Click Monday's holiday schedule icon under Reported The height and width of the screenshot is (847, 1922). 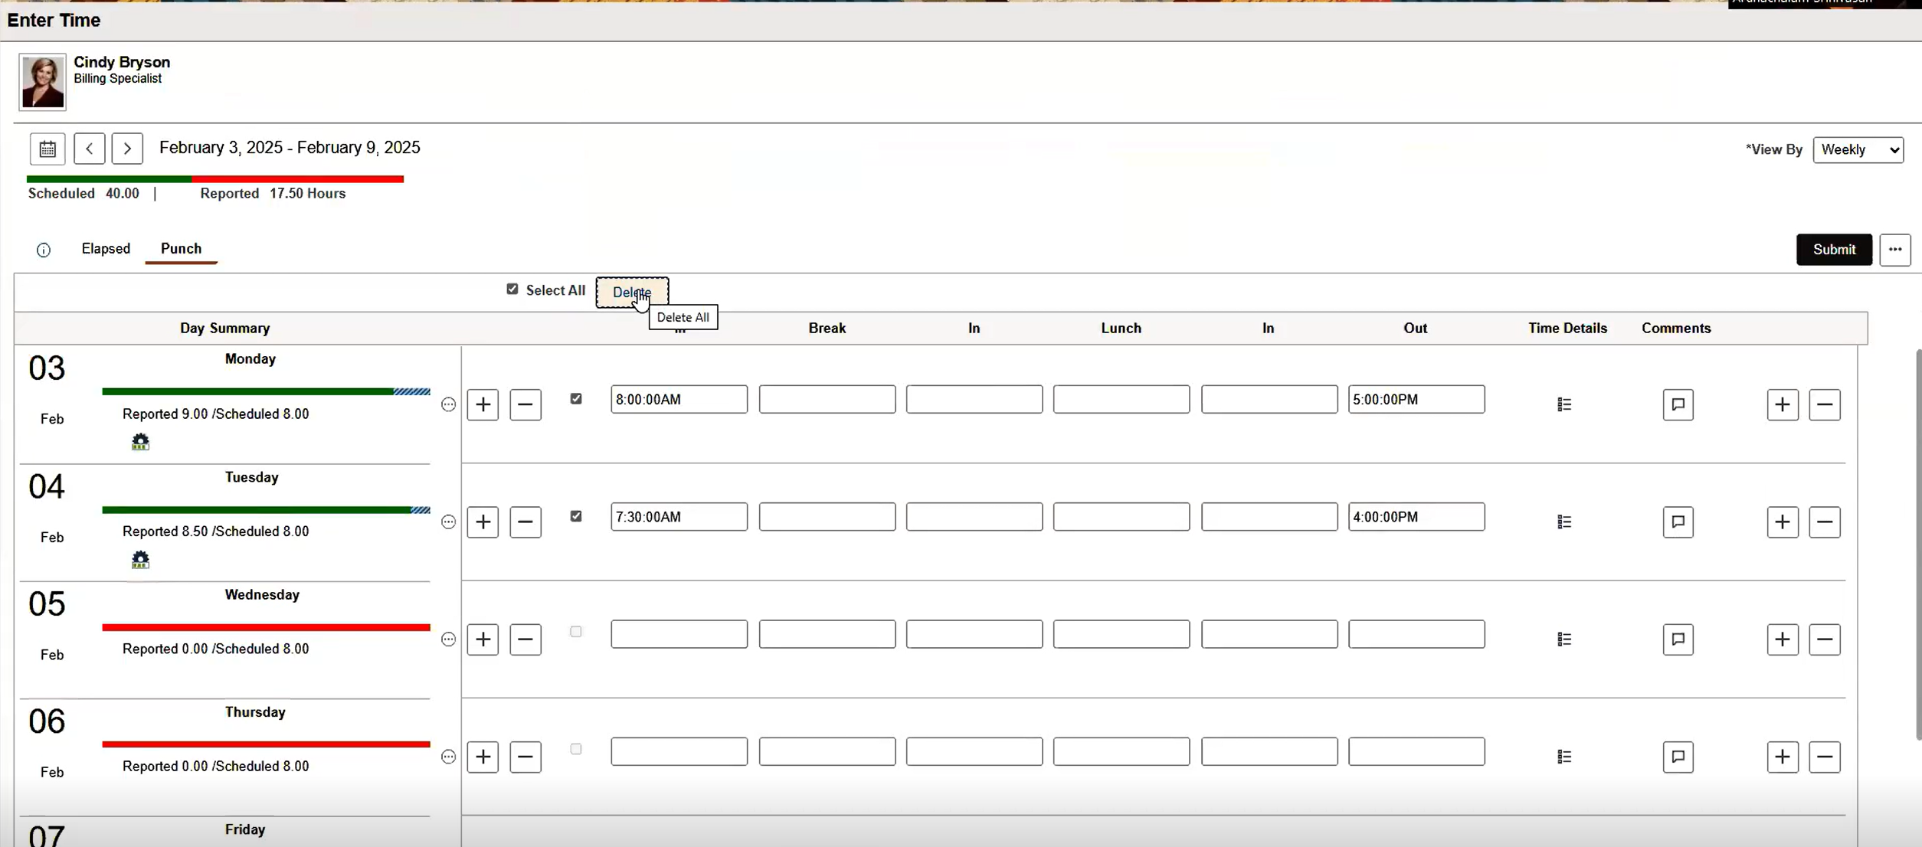(x=140, y=442)
